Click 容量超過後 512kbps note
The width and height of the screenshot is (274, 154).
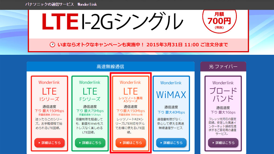tap(90, 115)
